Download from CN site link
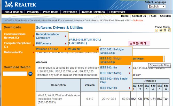The width and height of the screenshot is (173, 106). coord(140,99)
